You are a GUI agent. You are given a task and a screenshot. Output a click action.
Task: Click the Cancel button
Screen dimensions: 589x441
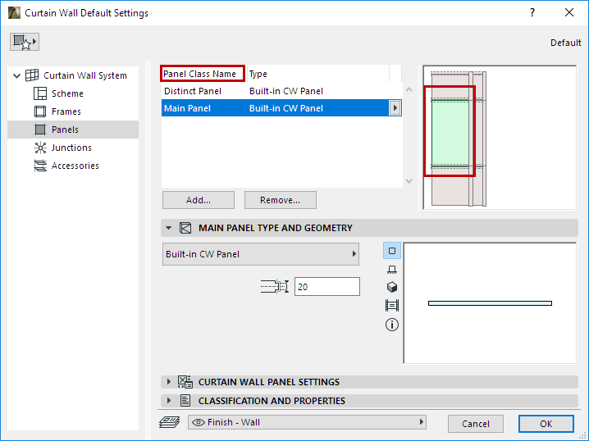[476, 424]
